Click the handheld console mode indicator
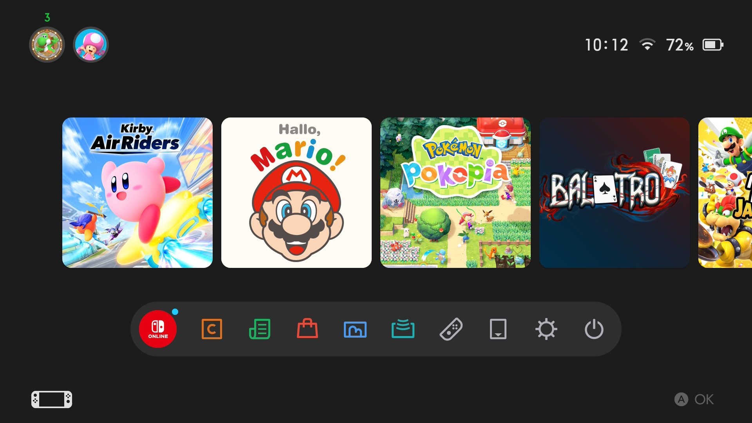This screenshot has width=752, height=423. pyautogui.click(x=52, y=399)
